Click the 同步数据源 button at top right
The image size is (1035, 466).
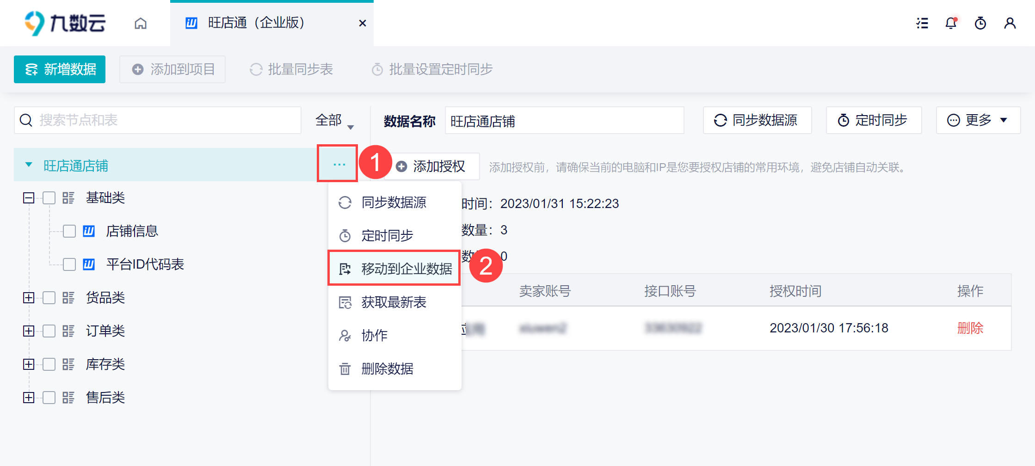(x=758, y=120)
